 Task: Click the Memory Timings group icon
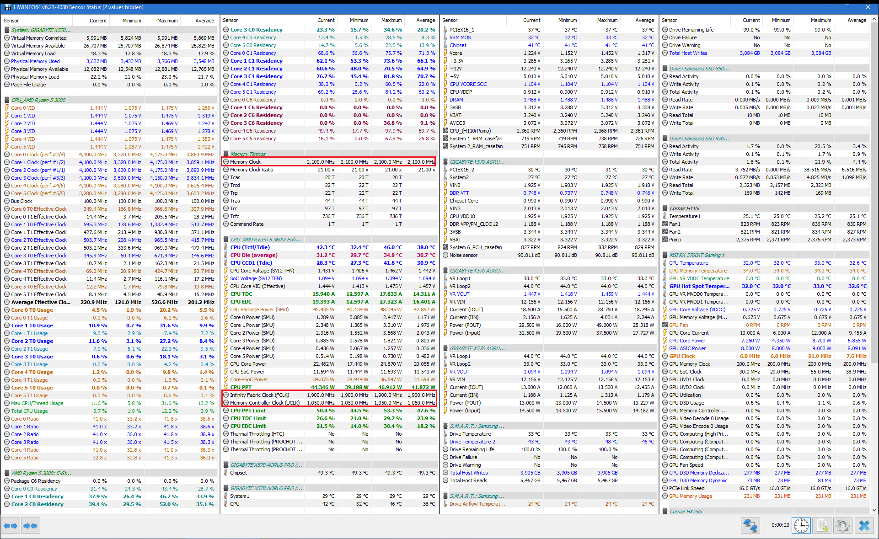coord(226,154)
